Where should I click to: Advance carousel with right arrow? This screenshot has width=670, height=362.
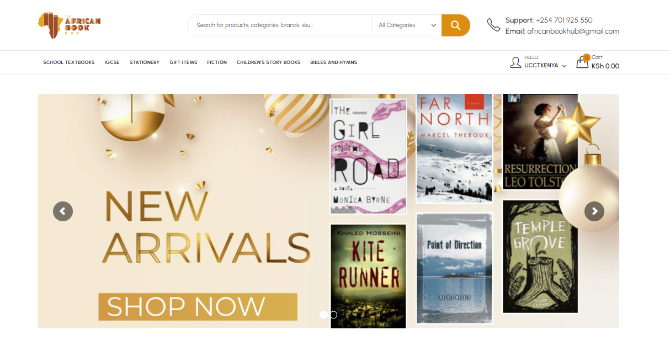(x=594, y=211)
